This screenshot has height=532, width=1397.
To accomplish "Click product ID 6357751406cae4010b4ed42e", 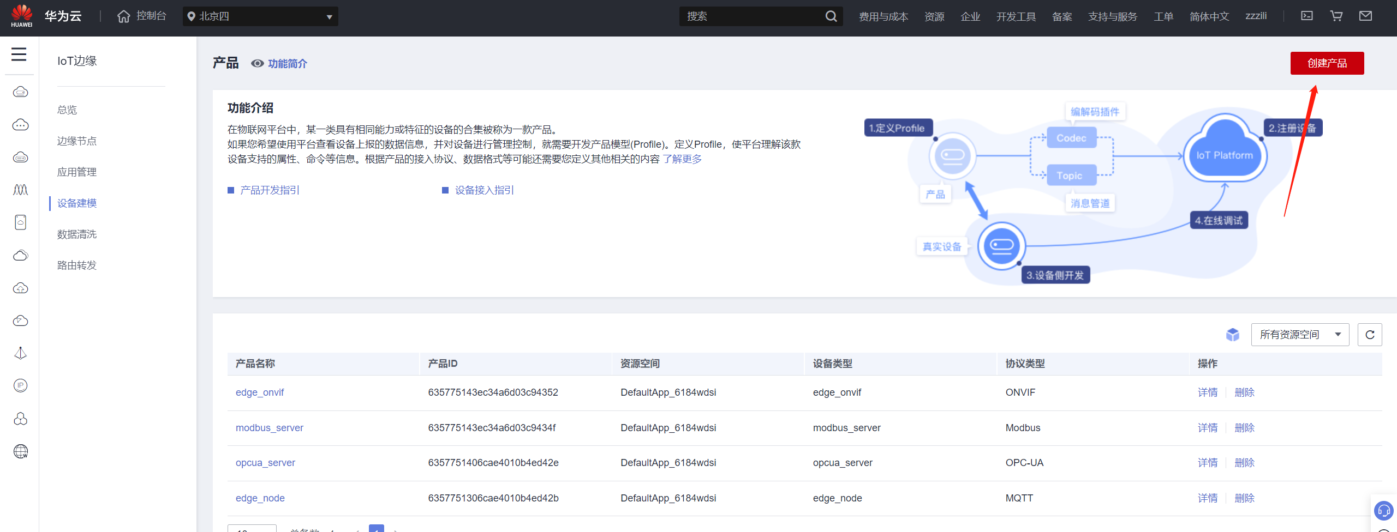I will [x=493, y=463].
